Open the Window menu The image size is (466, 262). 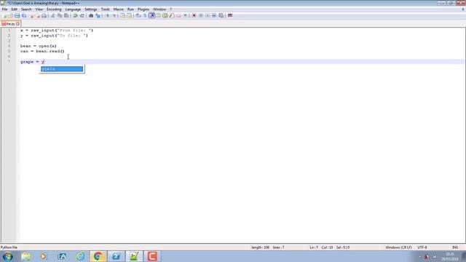tap(159, 9)
